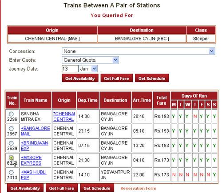Click bottom Get Full Fare button
The image size is (222, 193).
pos(62,188)
